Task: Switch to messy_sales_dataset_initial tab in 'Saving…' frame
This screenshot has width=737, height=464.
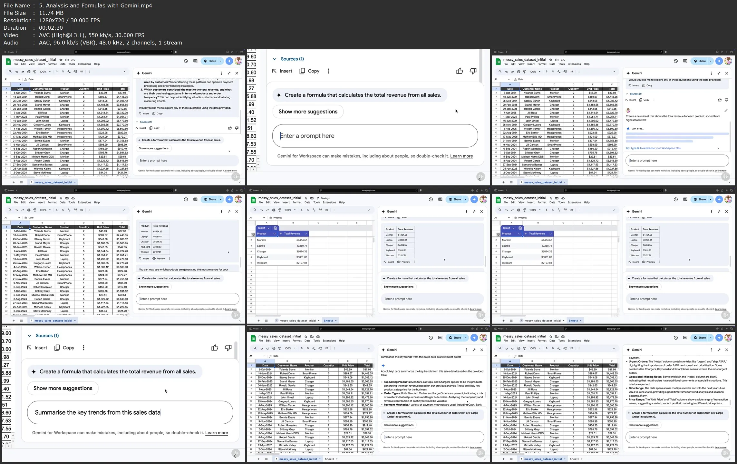Action: pyautogui.click(x=297, y=321)
